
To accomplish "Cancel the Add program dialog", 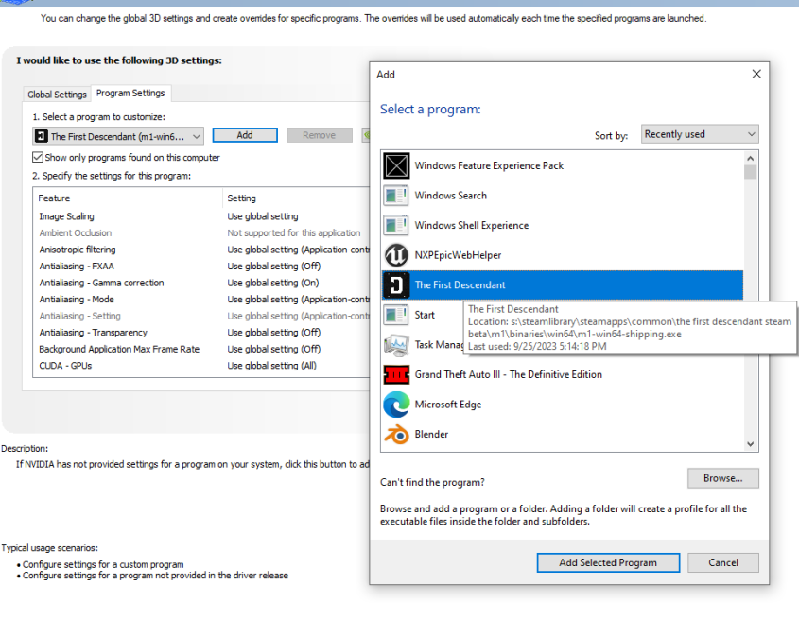I will [x=722, y=562].
